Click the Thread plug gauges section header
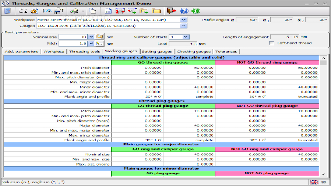Screen dimensions: 331x186 coord(161,101)
